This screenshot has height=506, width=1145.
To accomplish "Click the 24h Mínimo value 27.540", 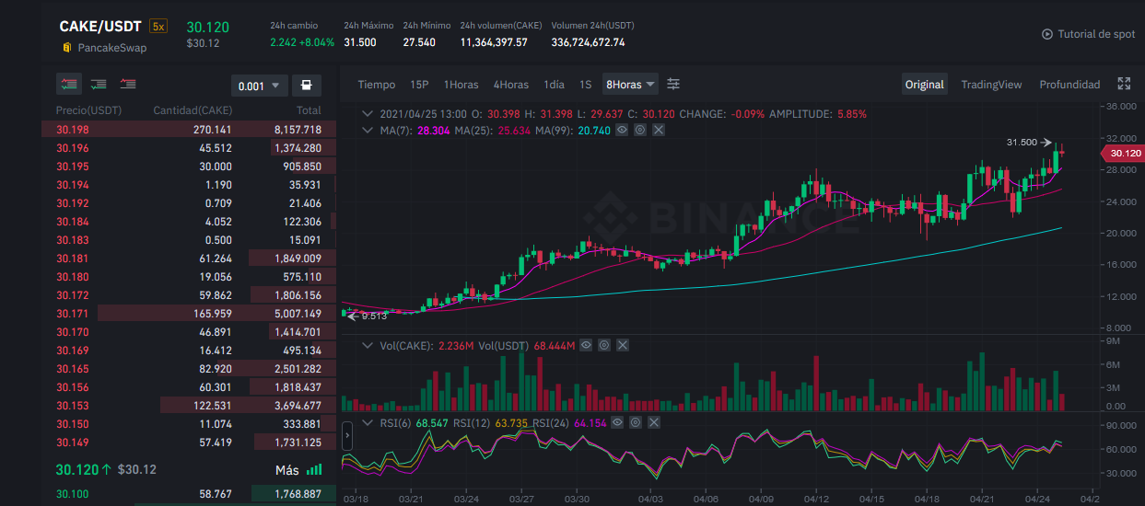I will [x=419, y=42].
